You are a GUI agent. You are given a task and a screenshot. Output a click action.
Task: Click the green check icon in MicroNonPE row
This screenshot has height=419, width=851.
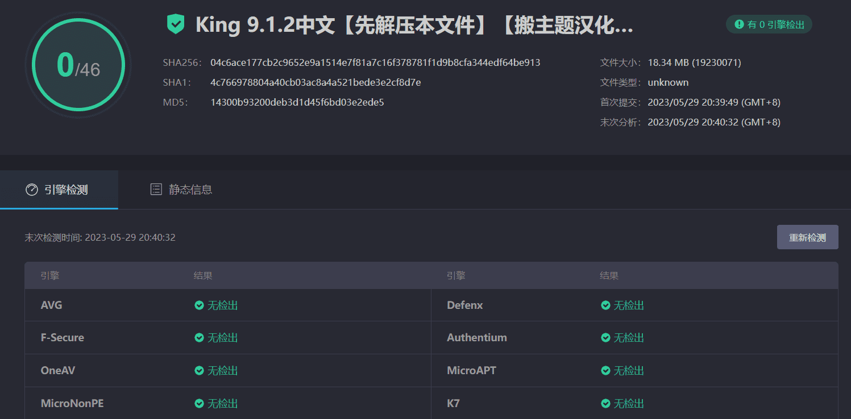[199, 404]
